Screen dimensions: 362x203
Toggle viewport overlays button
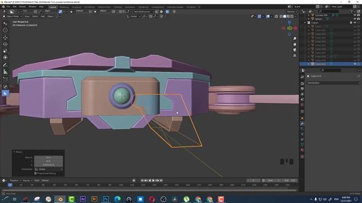click(x=268, y=16)
